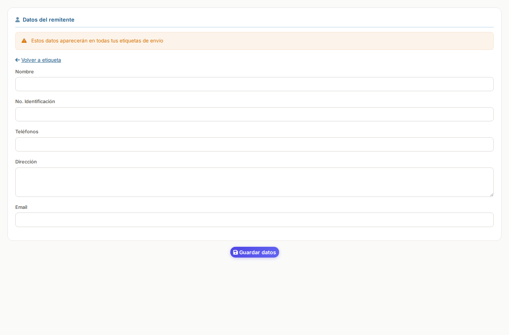Click the user icon beside Datos del remitente
Image resolution: width=509 pixels, height=335 pixels.
[18, 20]
